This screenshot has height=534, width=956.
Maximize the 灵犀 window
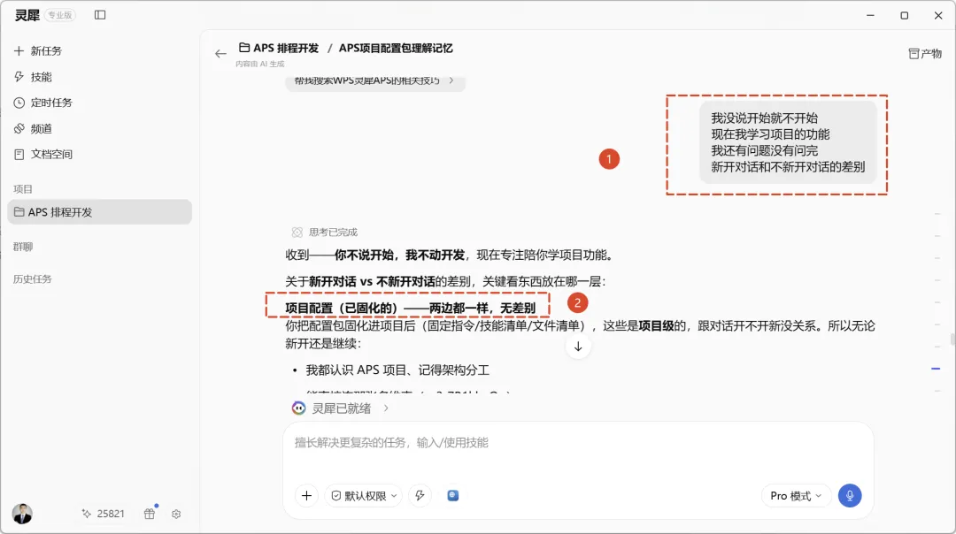click(x=904, y=15)
